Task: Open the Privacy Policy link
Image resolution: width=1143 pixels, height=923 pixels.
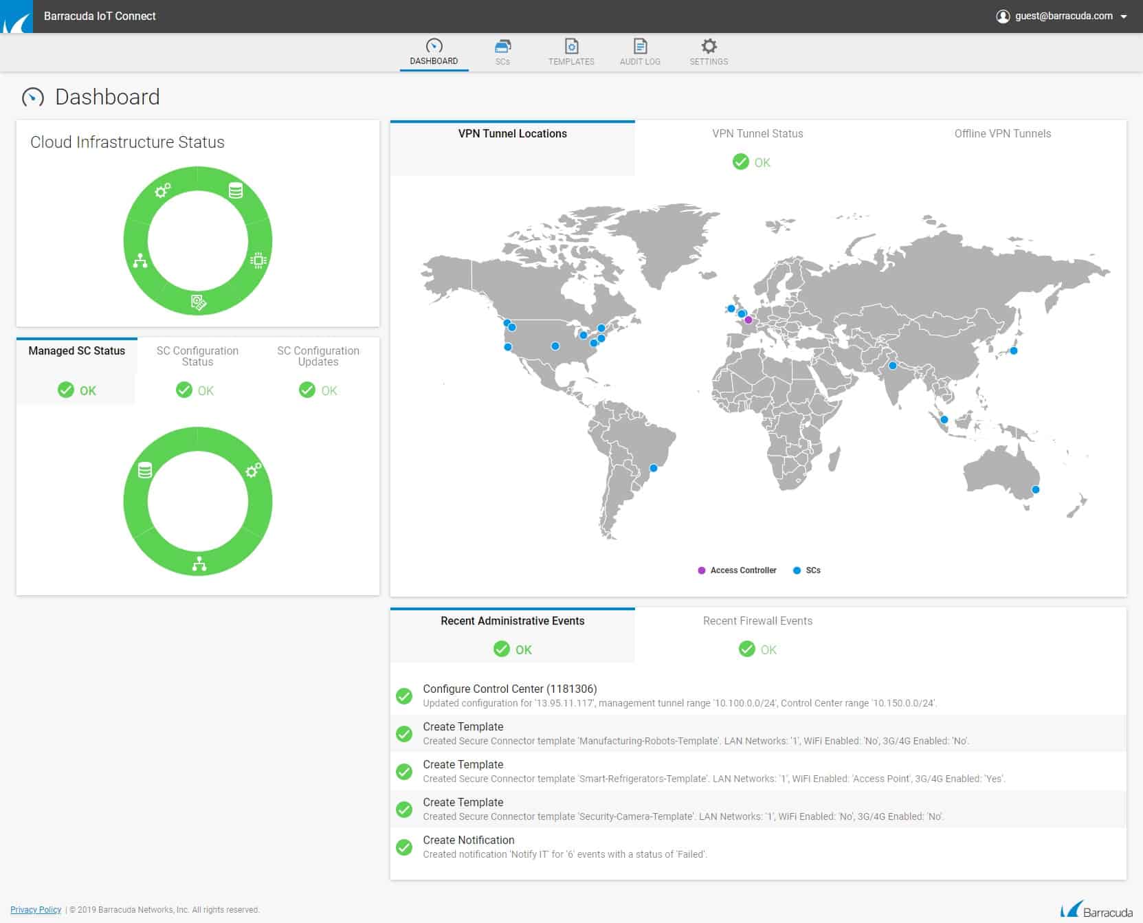Action: 36,910
